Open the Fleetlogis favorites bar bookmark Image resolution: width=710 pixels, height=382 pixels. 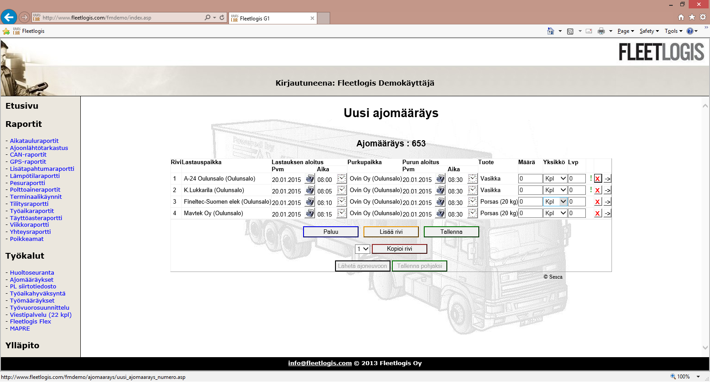coord(29,31)
